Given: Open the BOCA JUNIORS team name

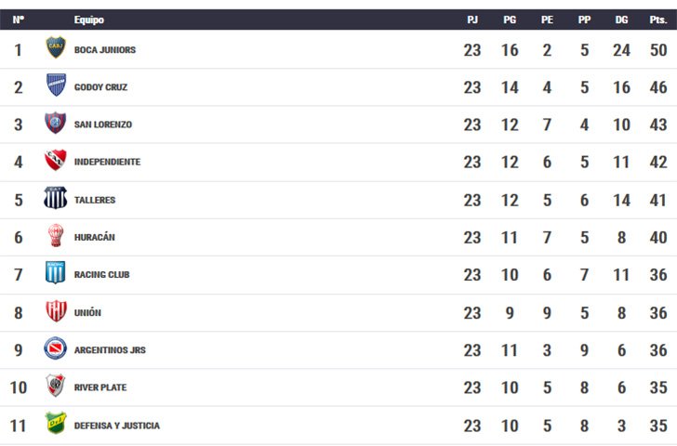Looking at the screenshot, I should (x=105, y=50).
